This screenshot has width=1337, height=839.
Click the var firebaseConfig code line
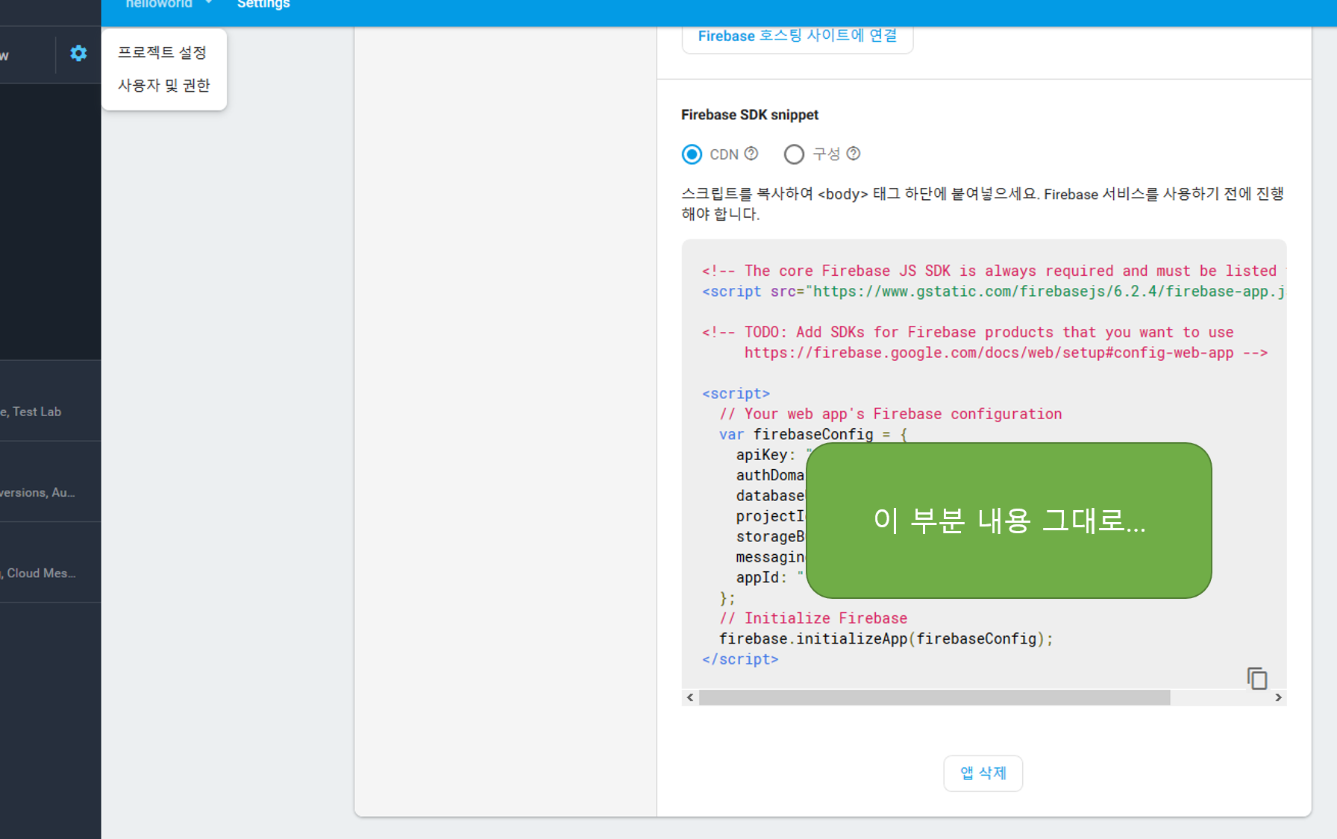813,434
